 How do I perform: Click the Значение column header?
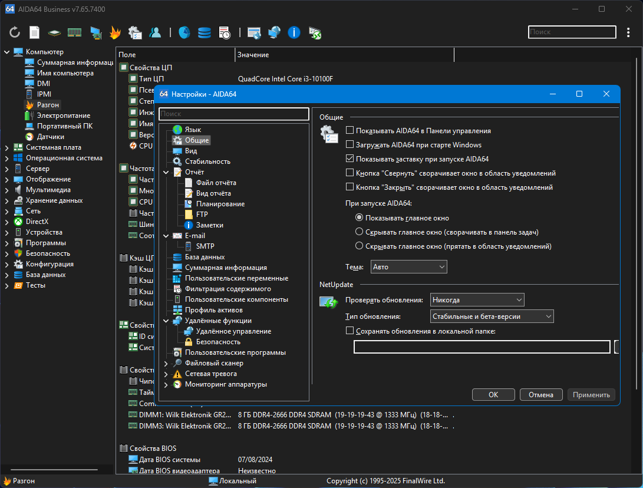pos(344,55)
